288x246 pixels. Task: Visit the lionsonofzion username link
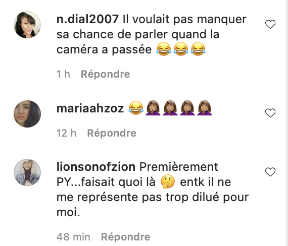[96, 167]
